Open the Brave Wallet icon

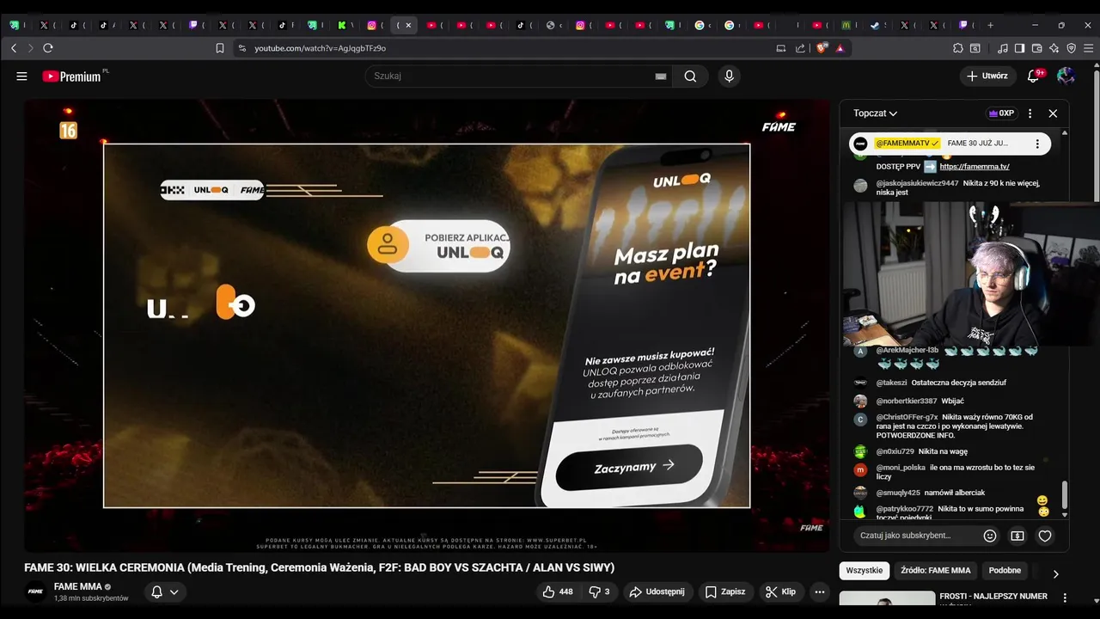tap(1037, 48)
